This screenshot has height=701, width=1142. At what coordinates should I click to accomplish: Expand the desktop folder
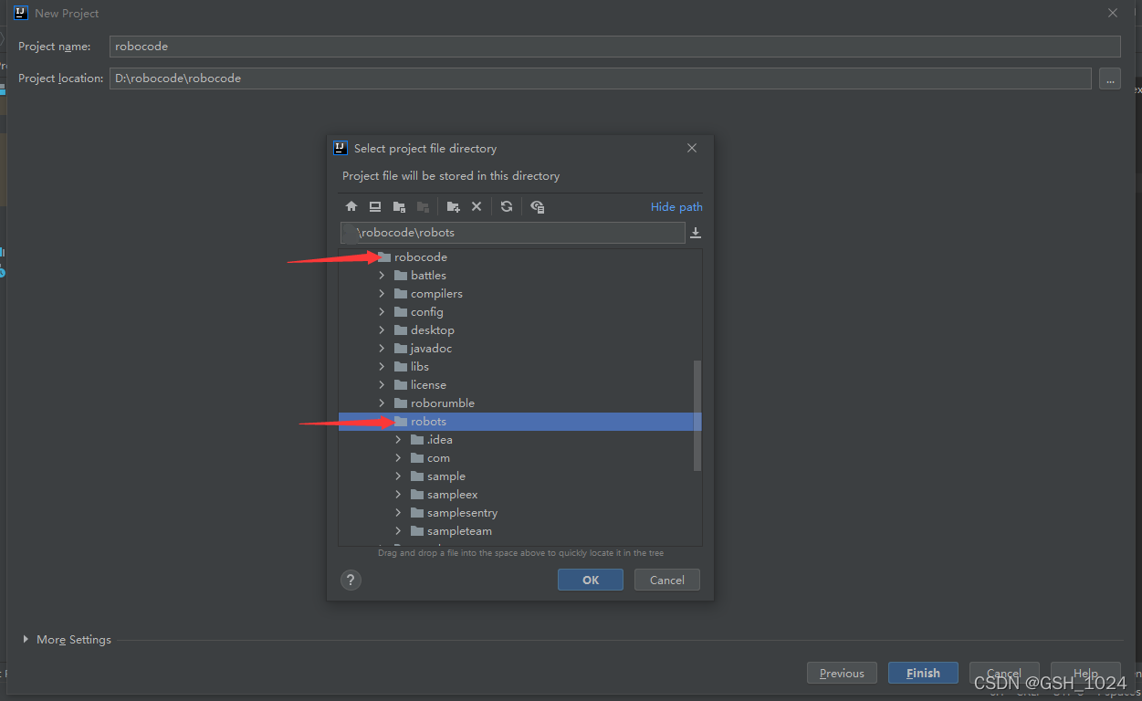pos(382,330)
